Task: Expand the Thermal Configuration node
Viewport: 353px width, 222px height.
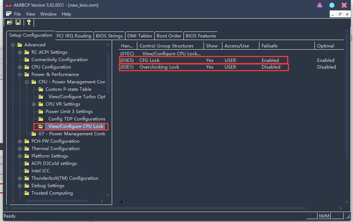Action: (x=20, y=149)
